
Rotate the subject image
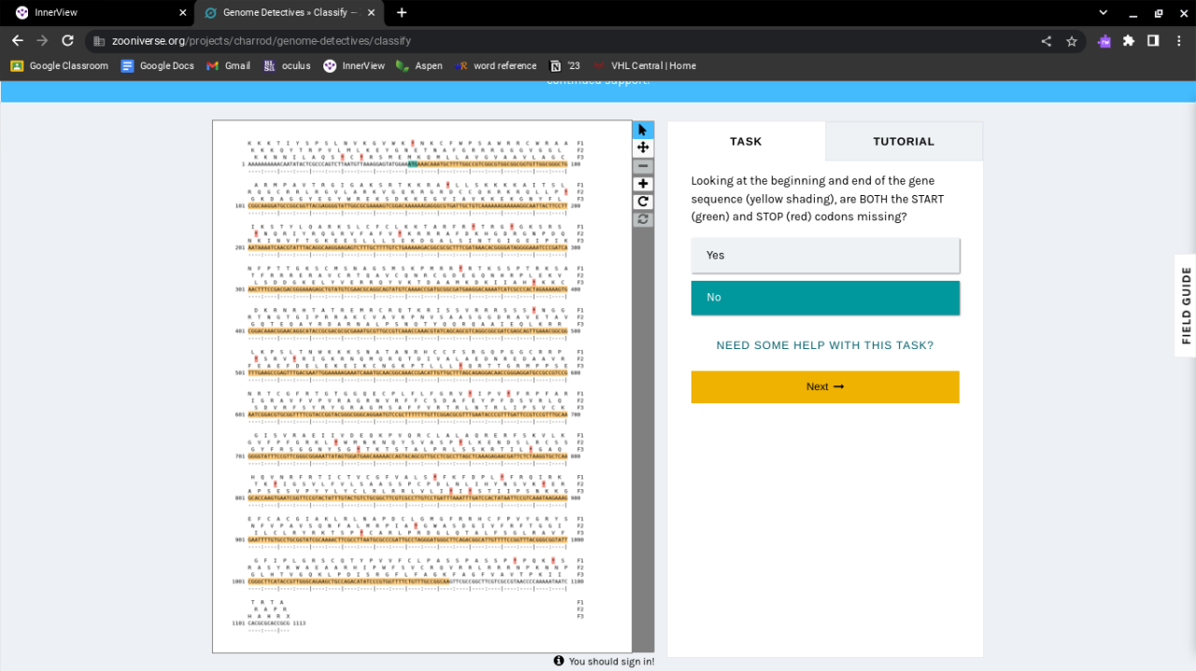click(x=643, y=202)
